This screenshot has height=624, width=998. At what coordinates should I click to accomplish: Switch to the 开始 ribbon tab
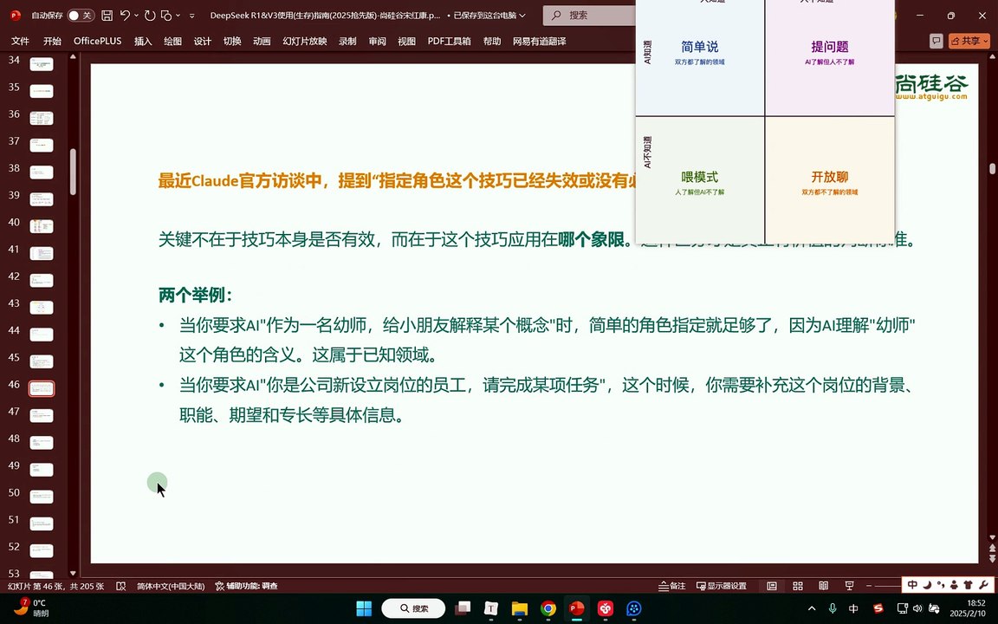pyautogui.click(x=52, y=41)
